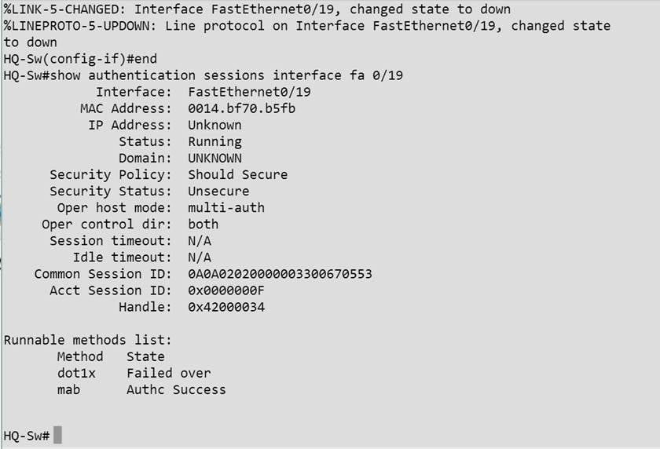Screen dimensions: 660x449
Task: Click the multi-auth host mode value
Action: 226,208
